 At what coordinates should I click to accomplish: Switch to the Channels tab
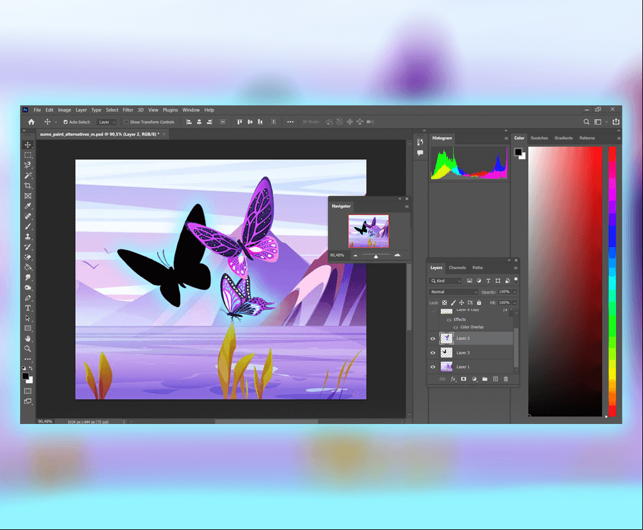click(457, 268)
